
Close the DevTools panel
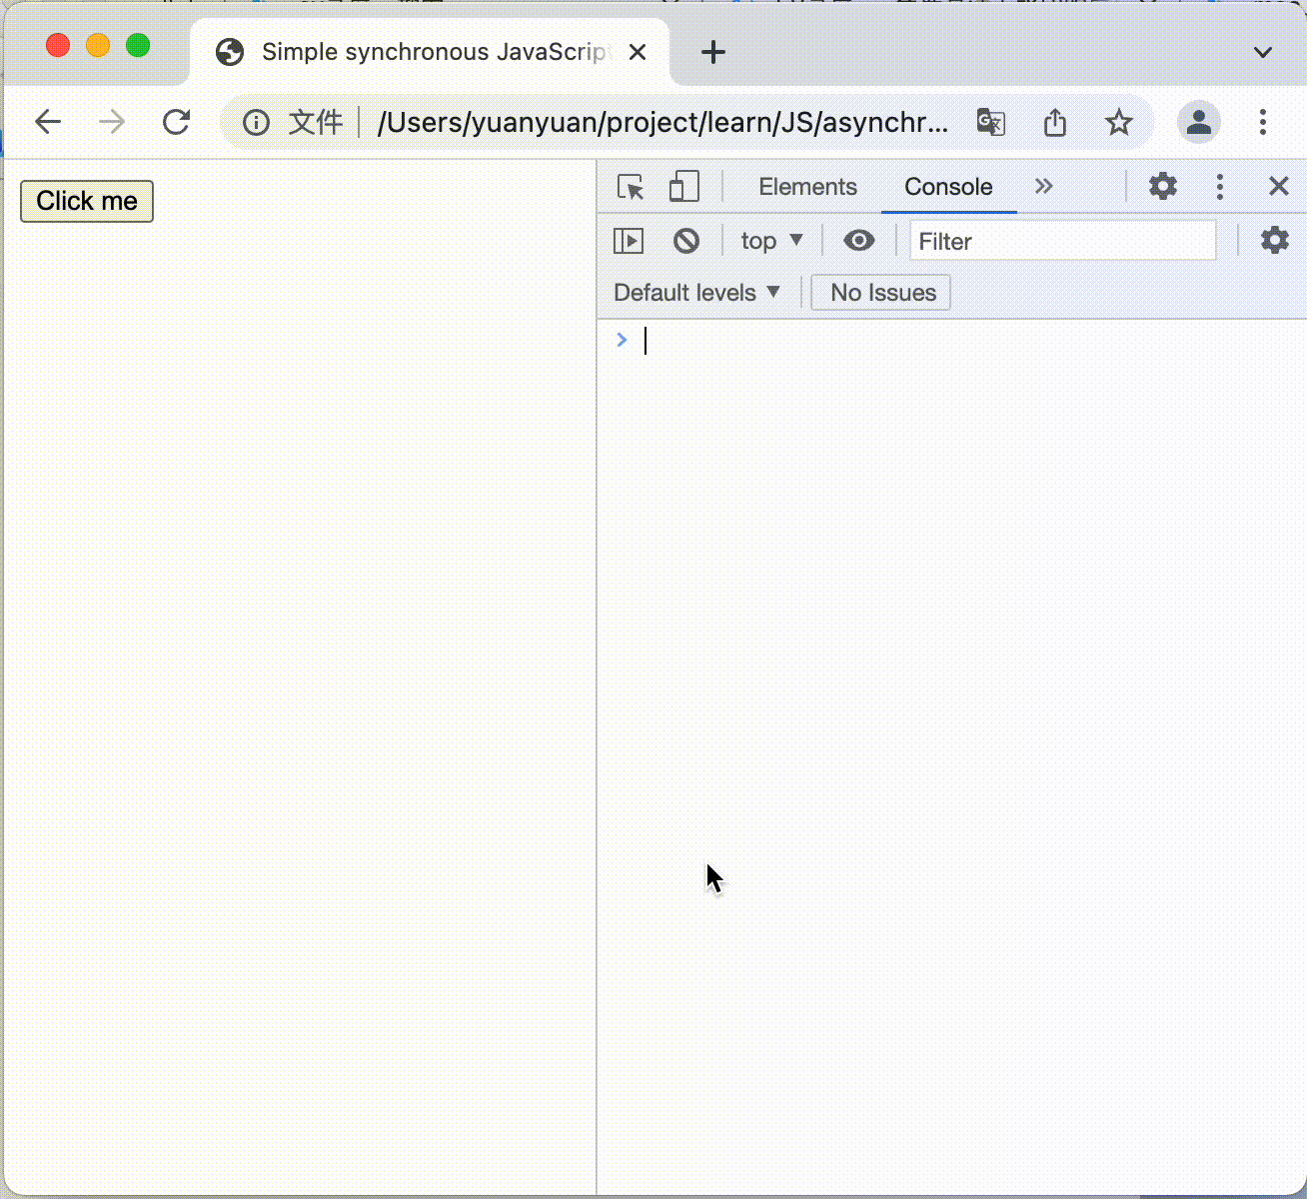(1278, 186)
